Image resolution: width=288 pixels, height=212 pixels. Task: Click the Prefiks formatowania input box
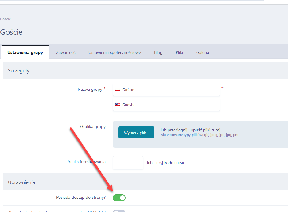(128, 163)
